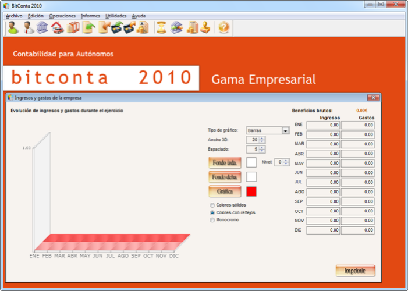Click the treasure chest with orange arrow icon
408x291 pixels.
[129, 27]
